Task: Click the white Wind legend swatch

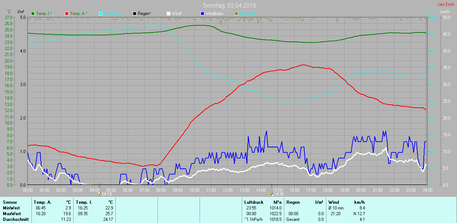Action: (168, 14)
